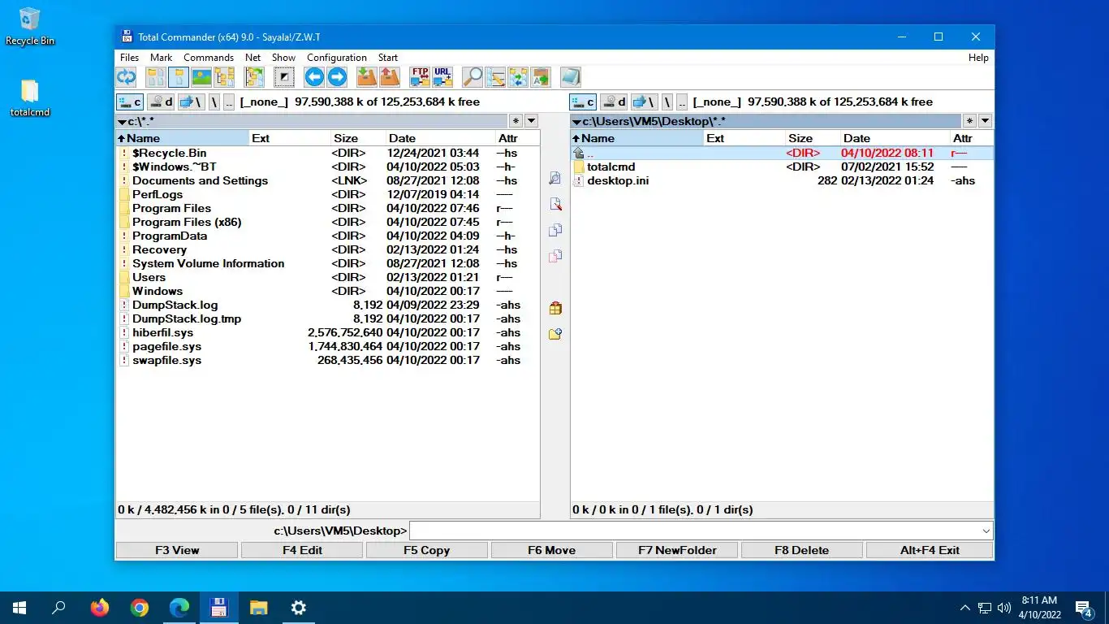Click the notepad icon in toolbar
The image size is (1109, 624).
[571, 77]
